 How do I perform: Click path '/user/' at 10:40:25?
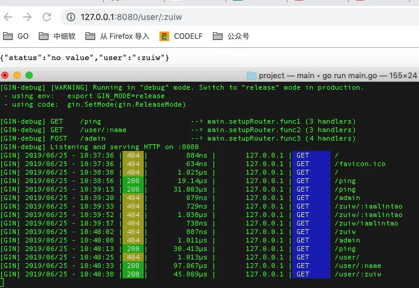tap(347, 257)
